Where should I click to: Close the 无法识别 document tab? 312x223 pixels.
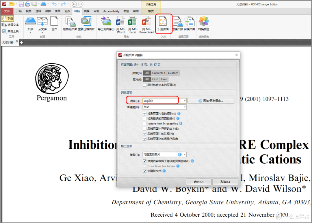coord(17,41)
